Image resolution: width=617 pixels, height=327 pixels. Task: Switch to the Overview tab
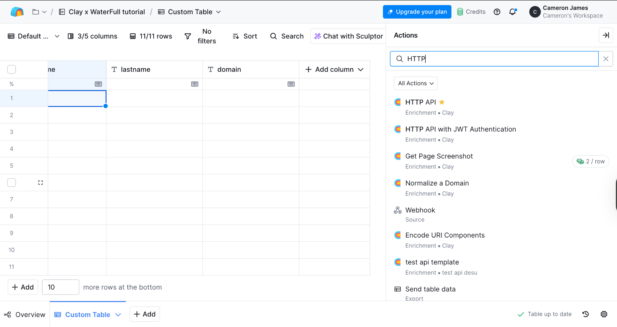pos(25,314)
